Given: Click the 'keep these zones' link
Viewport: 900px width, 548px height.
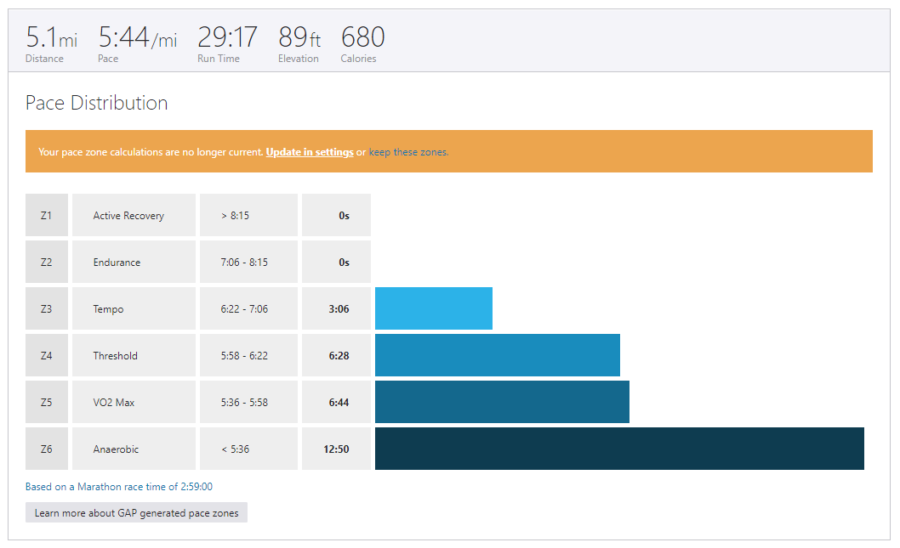Looking at the screenshot, I should point(408,152).
